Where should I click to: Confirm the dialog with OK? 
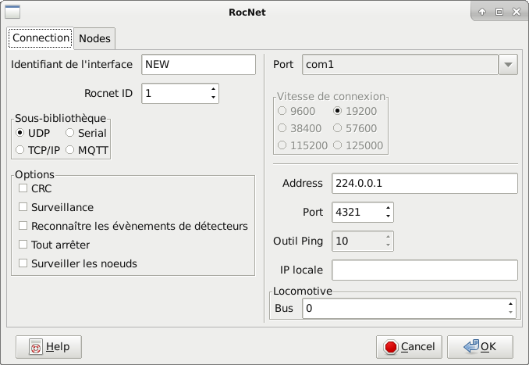click(479, 346)
